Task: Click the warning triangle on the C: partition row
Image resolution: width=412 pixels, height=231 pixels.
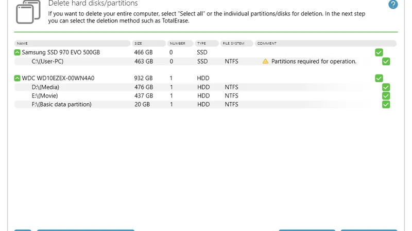Action: (265, 62)
